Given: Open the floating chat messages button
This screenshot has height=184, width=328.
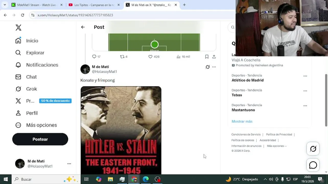Looking at the screenshot, I should (313, 165).
